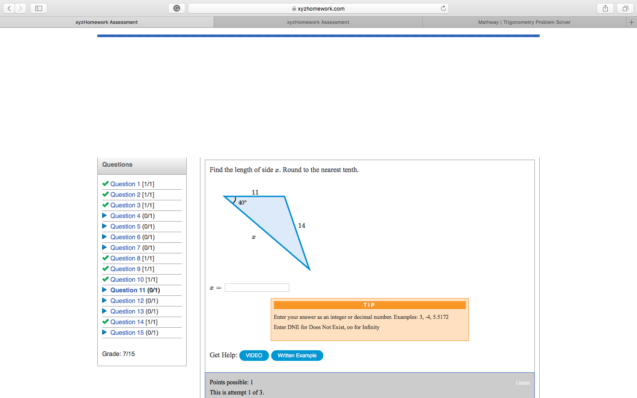637x398 pixels.
Task: Click the answer input field for x
Action: [x=257, y=287]
